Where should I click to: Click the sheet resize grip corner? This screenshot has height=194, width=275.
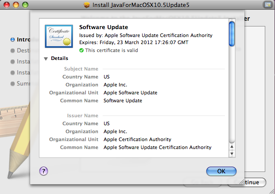coord(242,182)
